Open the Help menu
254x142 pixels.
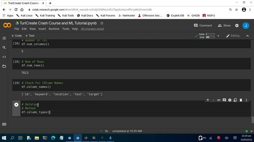[75, 29]
